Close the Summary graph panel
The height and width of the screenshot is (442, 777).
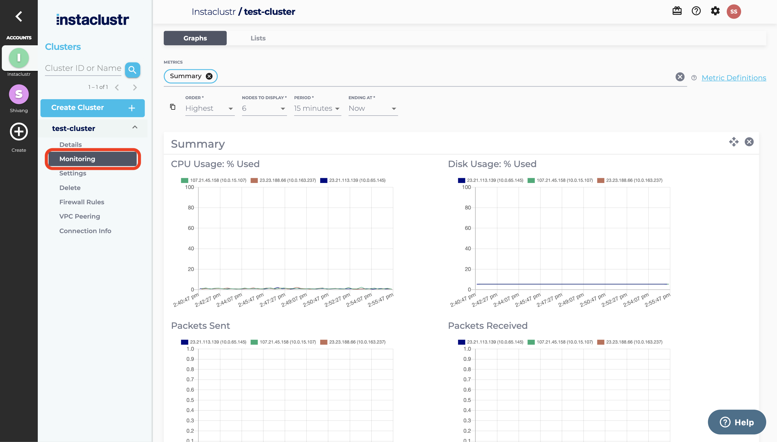coord(749,142)
